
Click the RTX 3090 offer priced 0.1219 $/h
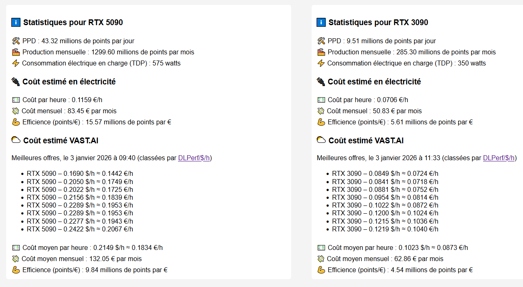(x=385, y=229)
